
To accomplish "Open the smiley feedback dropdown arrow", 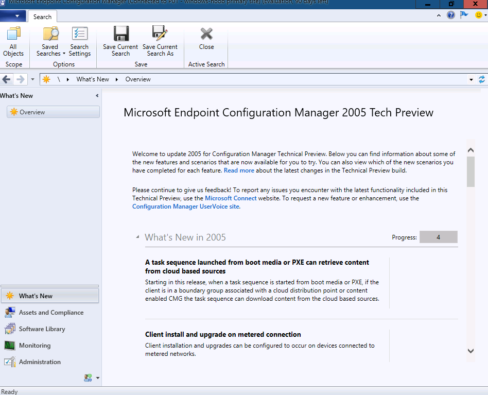I will coord(485,15).
